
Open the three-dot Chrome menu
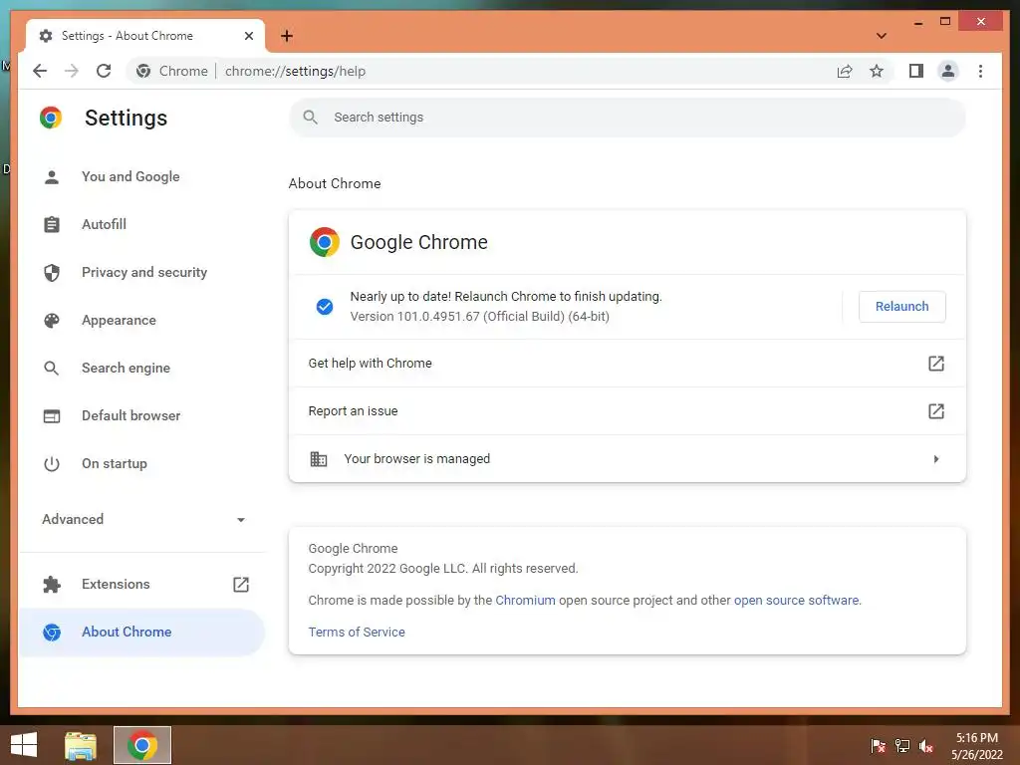click(x=980, y=71)
